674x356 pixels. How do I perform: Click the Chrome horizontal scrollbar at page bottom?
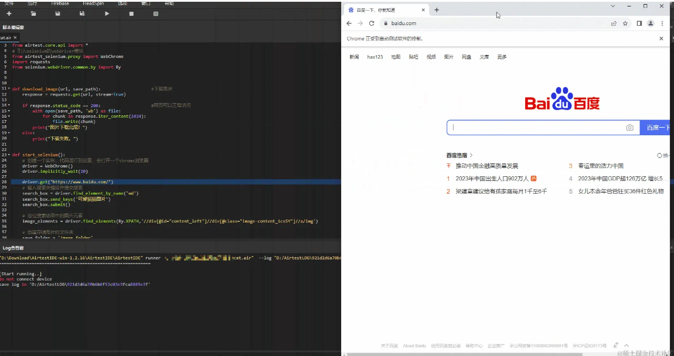pyautogui.click(x=464, y=354)
